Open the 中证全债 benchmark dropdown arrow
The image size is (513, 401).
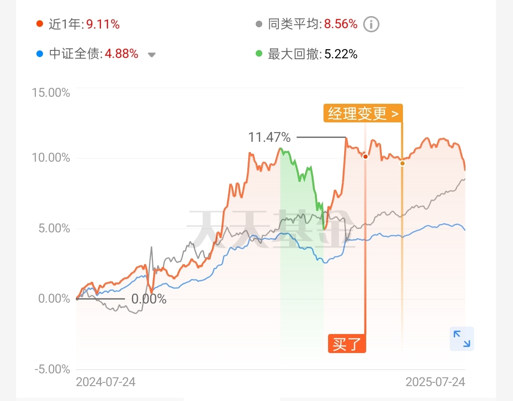click(x=151, y=55)
